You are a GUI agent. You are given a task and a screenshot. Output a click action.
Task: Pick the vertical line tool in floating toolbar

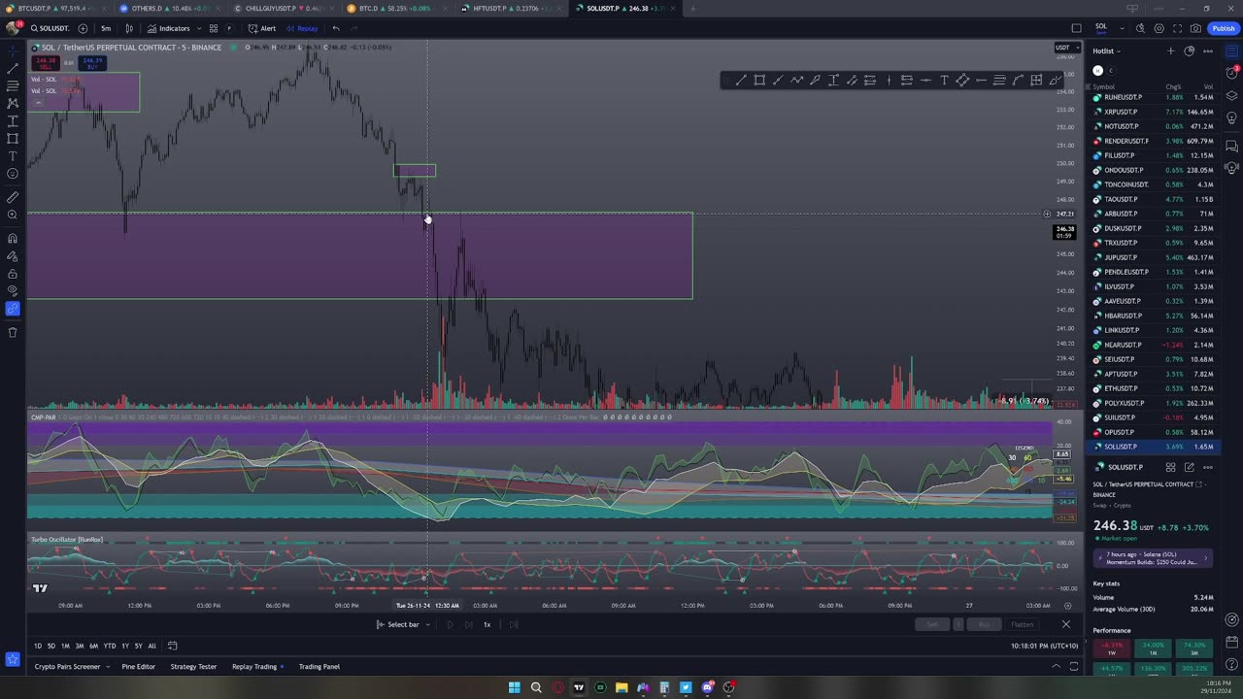889,81
